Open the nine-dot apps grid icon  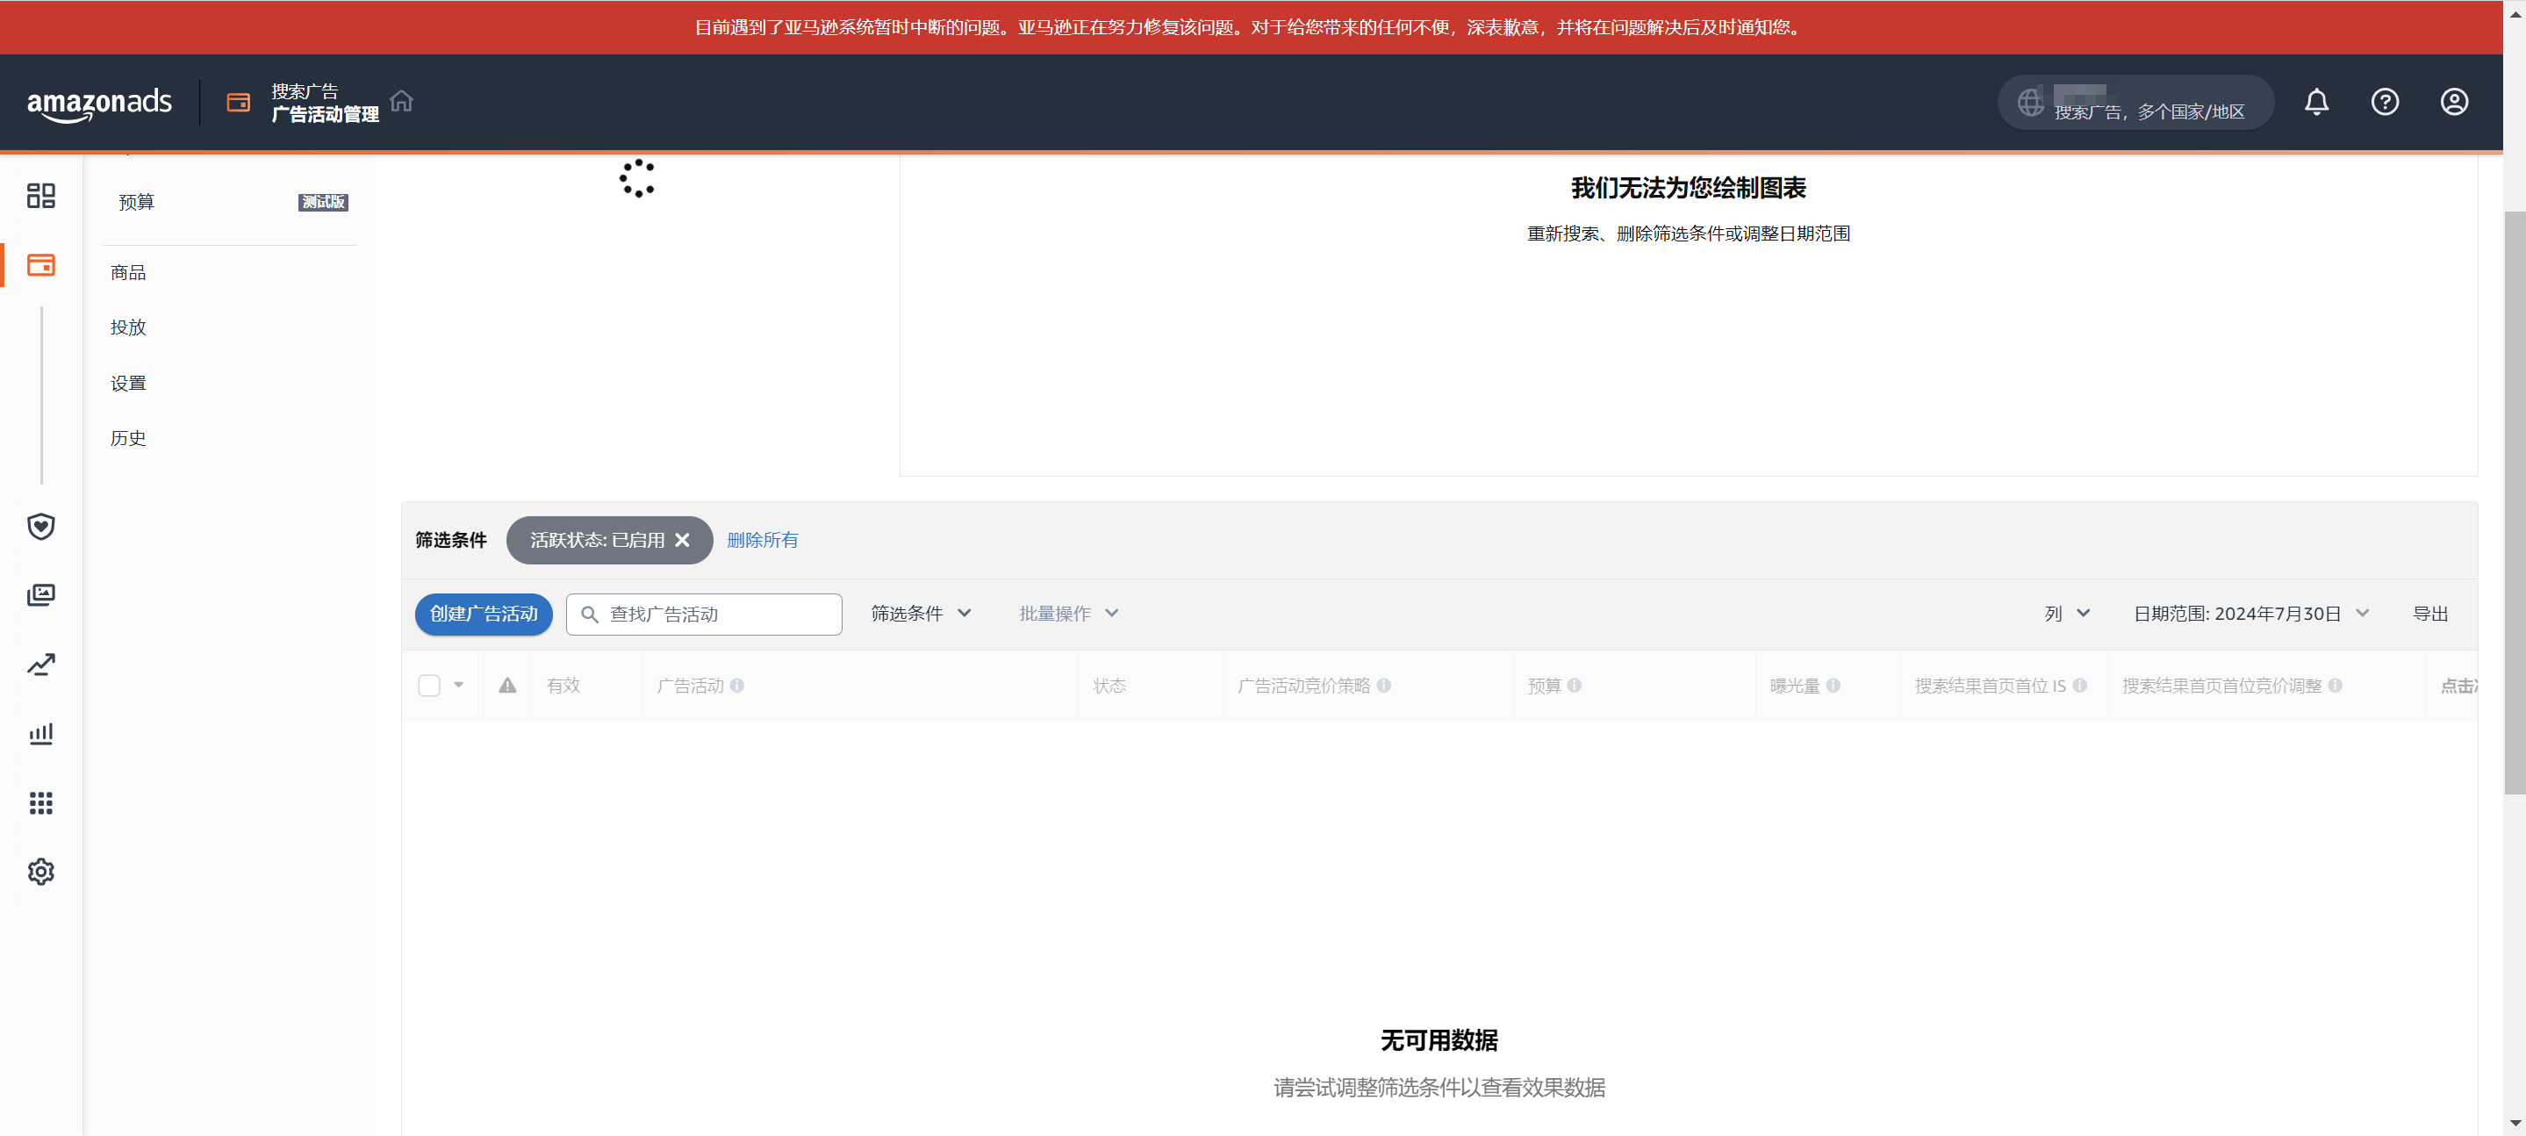point(41,803)
